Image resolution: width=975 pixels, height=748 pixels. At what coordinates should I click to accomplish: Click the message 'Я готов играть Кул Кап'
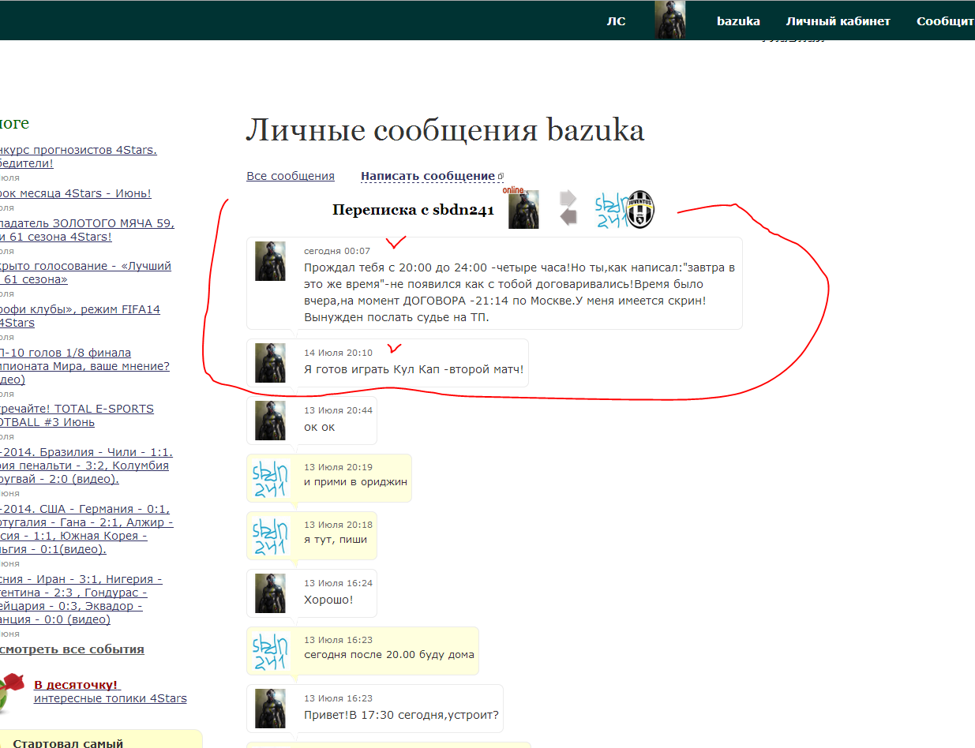point(414,369)
